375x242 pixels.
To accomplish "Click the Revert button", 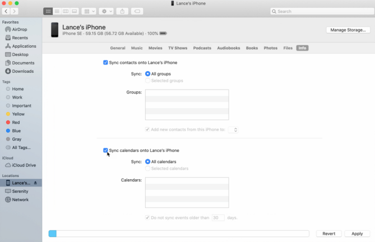I will [329, 234].
